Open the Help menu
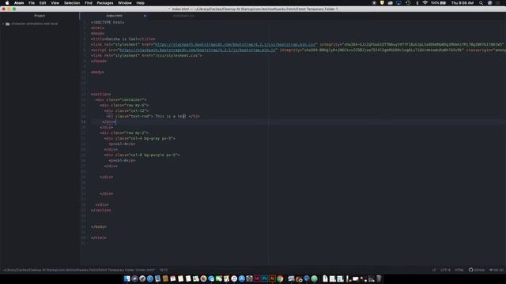The width and height of the screenshot is (506, 284). point(140,3)
